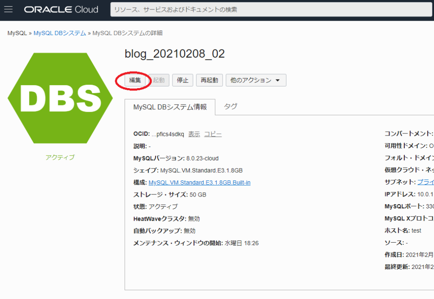The width and height of the screenshot is (434, 299).
Task: Expand the 他のアクション dropdown
Action: point(256,80)
